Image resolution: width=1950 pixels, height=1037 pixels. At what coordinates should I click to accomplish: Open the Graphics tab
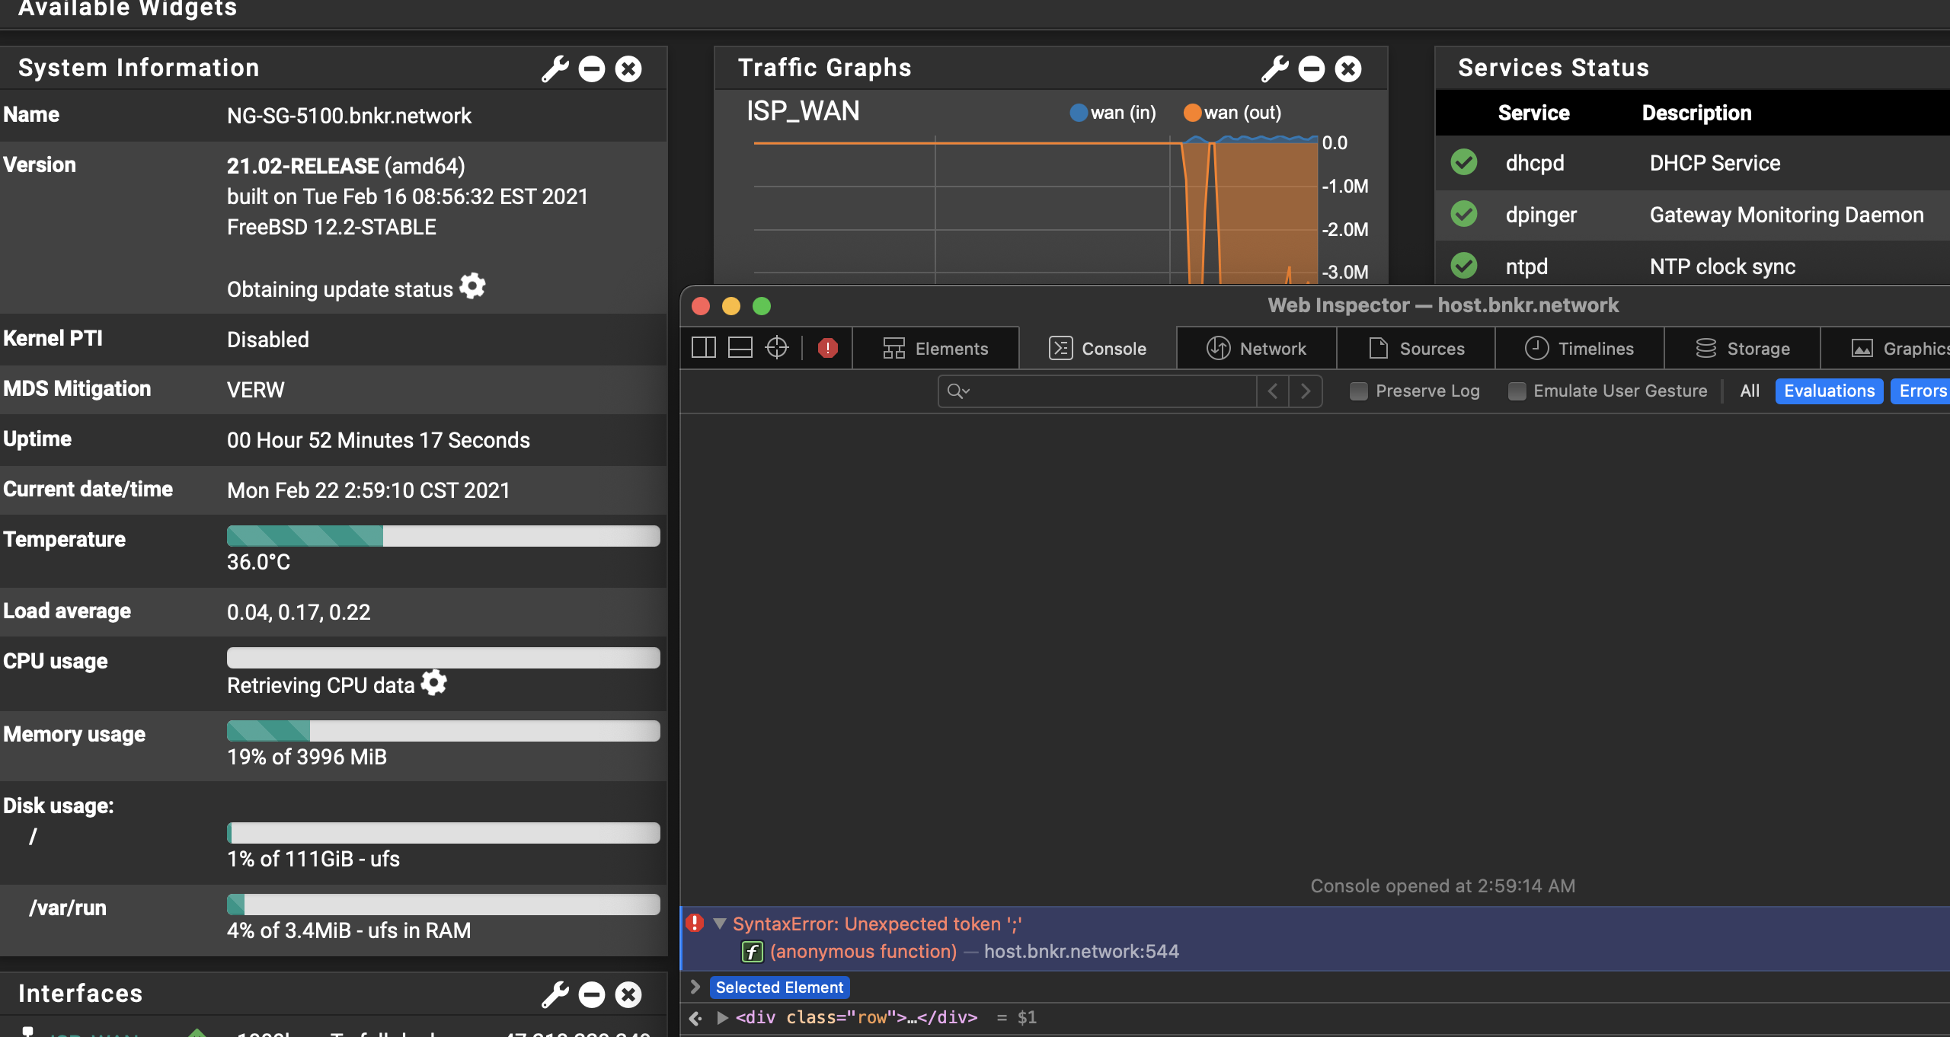click(1886, 349)
